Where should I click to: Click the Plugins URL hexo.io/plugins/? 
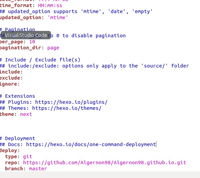pos(71,102)
